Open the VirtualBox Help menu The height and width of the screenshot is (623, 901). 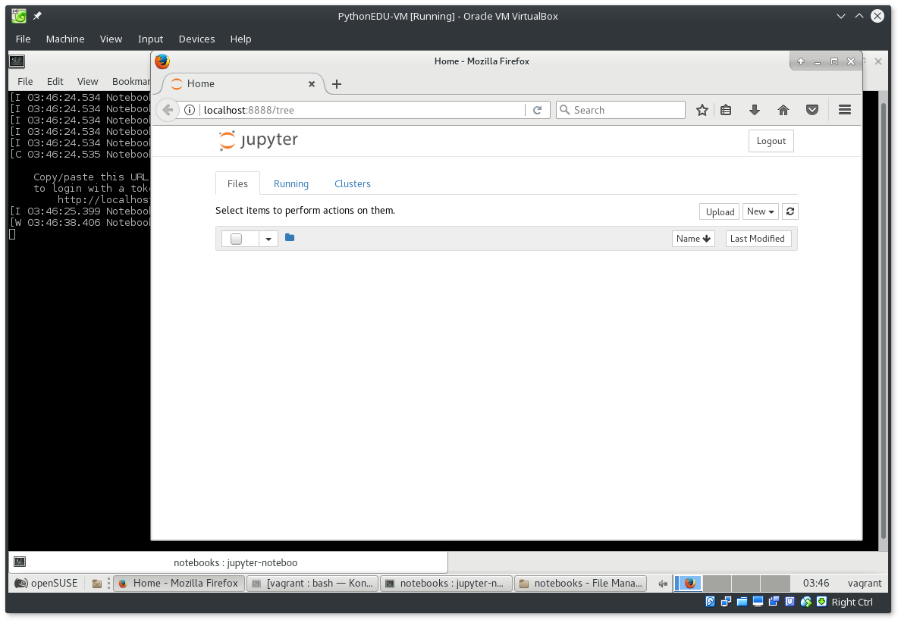pos(240,39)
